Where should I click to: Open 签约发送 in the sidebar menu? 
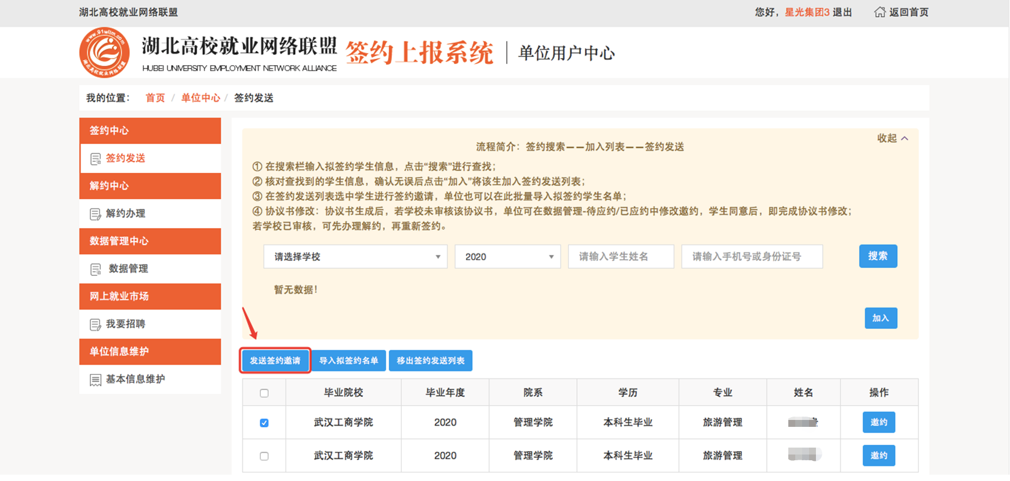(x=126, y=158)
